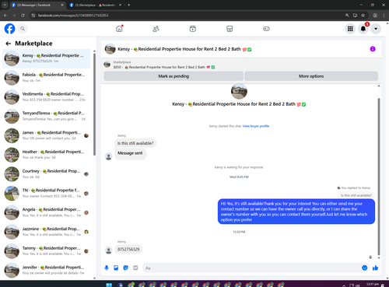Image resolution: width=389 pixels, height=287 pixels.
Task: Open the tab search dropdown arrow
Action: (5, 5)
